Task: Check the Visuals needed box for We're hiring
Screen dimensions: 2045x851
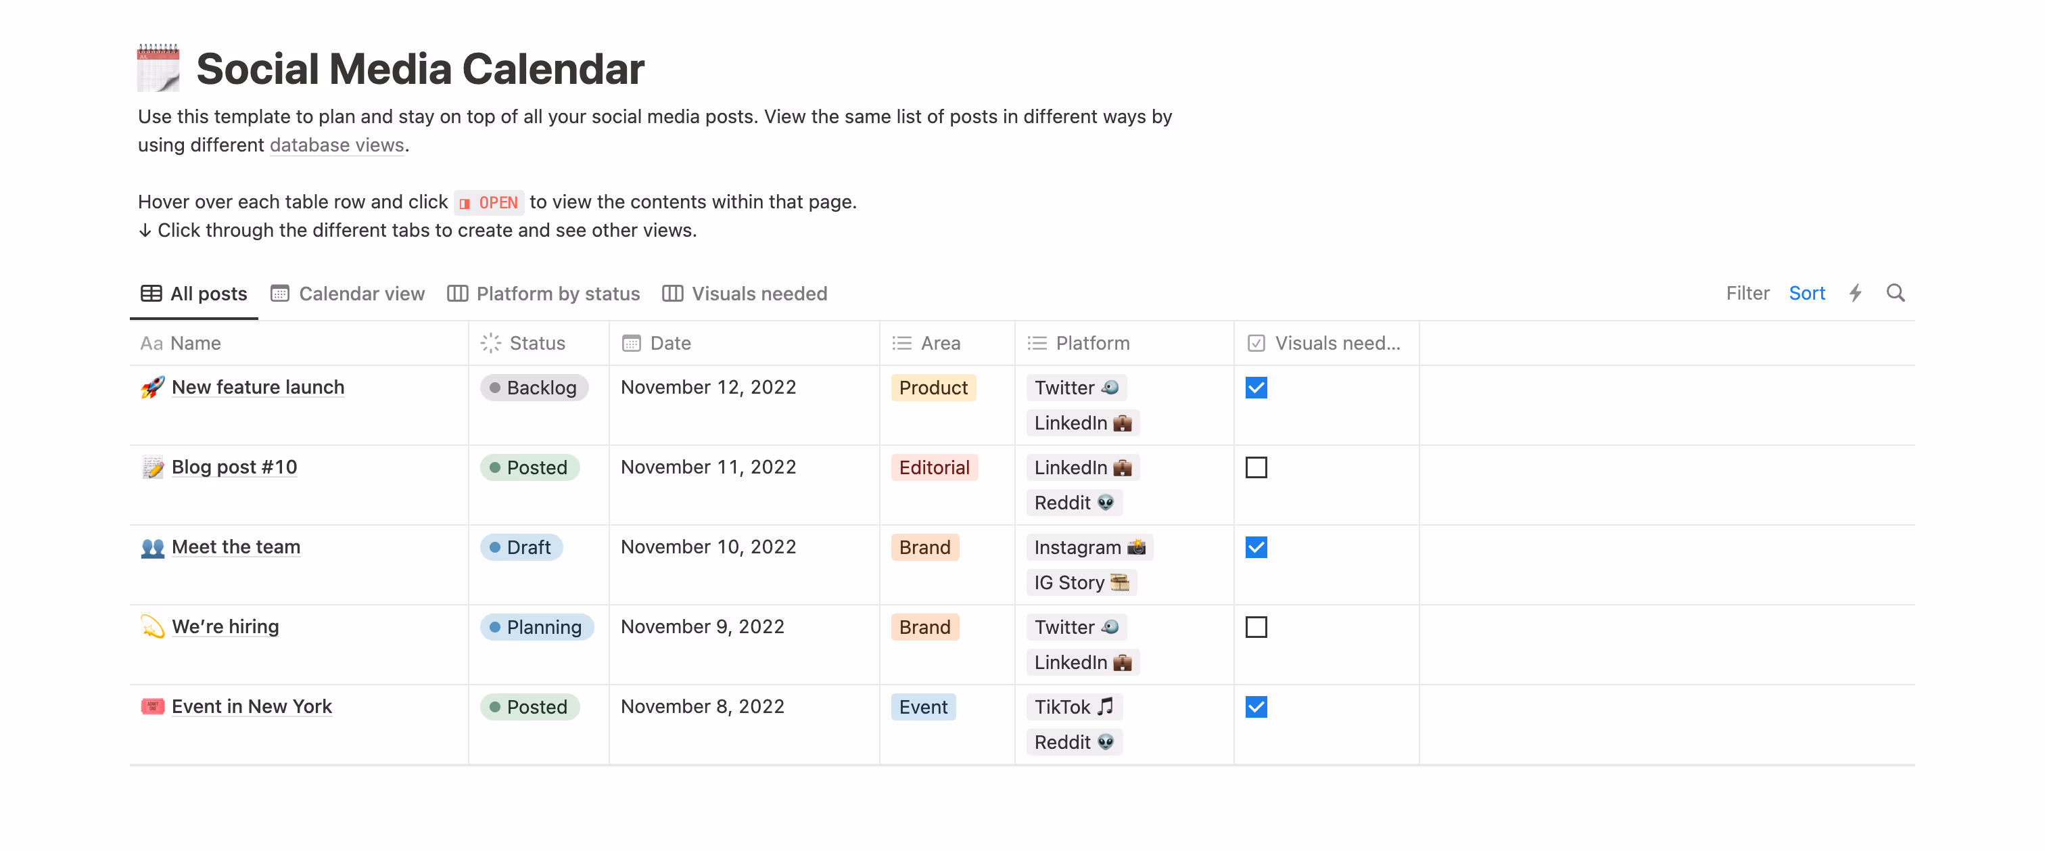Action: [x=1256, y=626]
